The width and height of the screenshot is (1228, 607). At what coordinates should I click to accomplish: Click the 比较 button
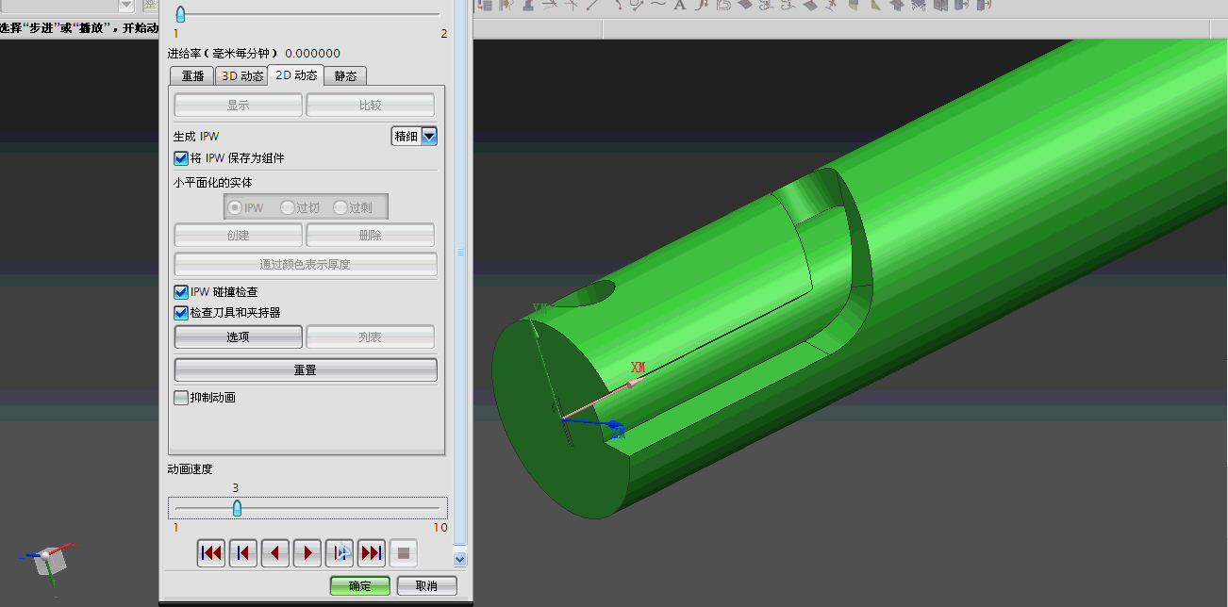tap(371, 106)
